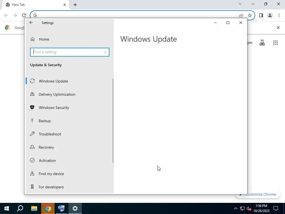
Task: Click the Find a setting search box
Action: 70,52
